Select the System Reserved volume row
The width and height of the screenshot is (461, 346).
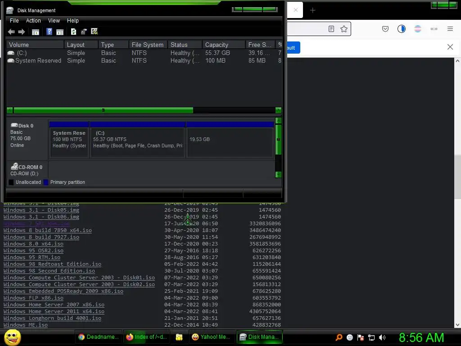pos(144,61)
